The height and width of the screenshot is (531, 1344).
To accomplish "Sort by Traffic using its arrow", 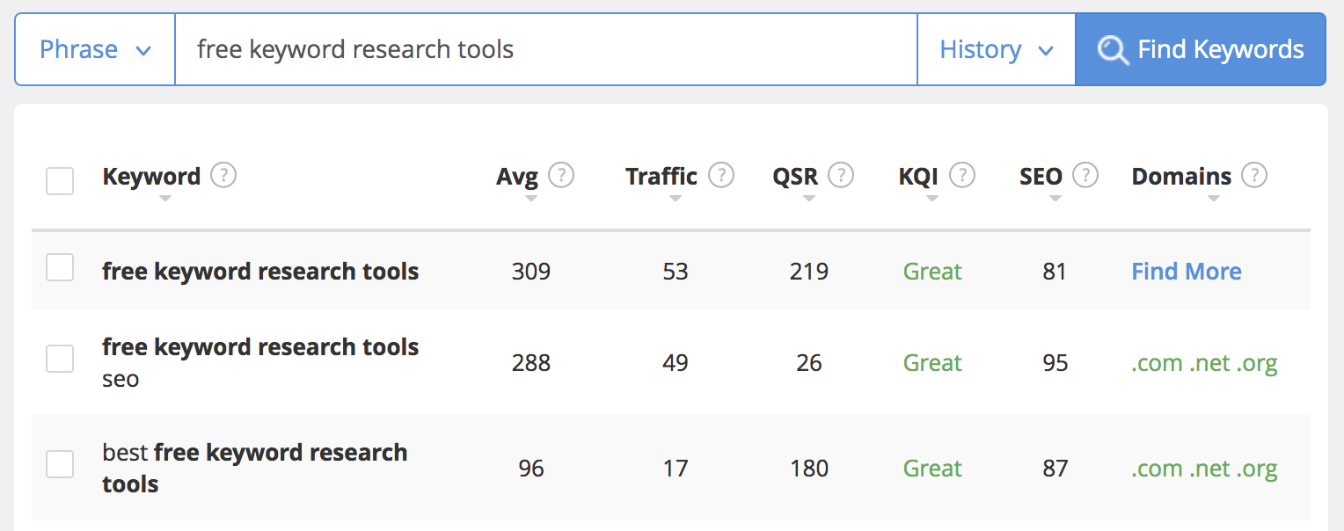I will pos(675,199).
